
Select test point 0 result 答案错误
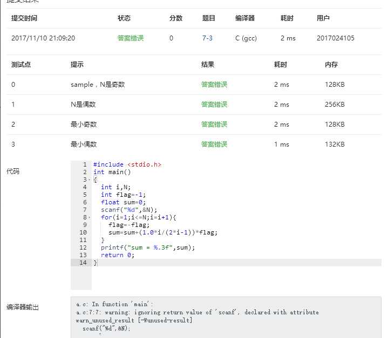[214, 85]
